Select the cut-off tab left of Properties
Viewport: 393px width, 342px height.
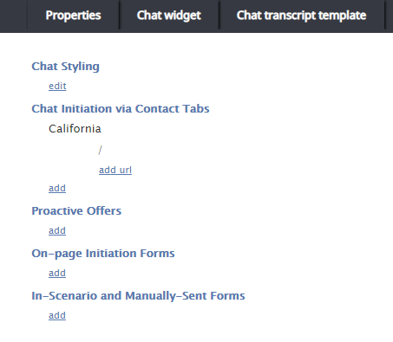click(13, 16)
